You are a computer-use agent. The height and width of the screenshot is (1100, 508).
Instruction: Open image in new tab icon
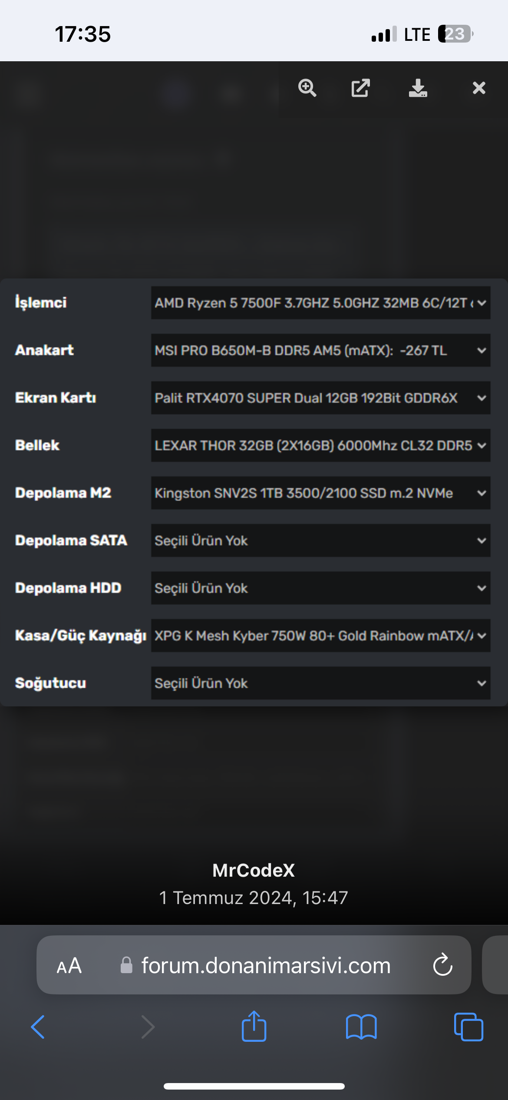point(360,88)
